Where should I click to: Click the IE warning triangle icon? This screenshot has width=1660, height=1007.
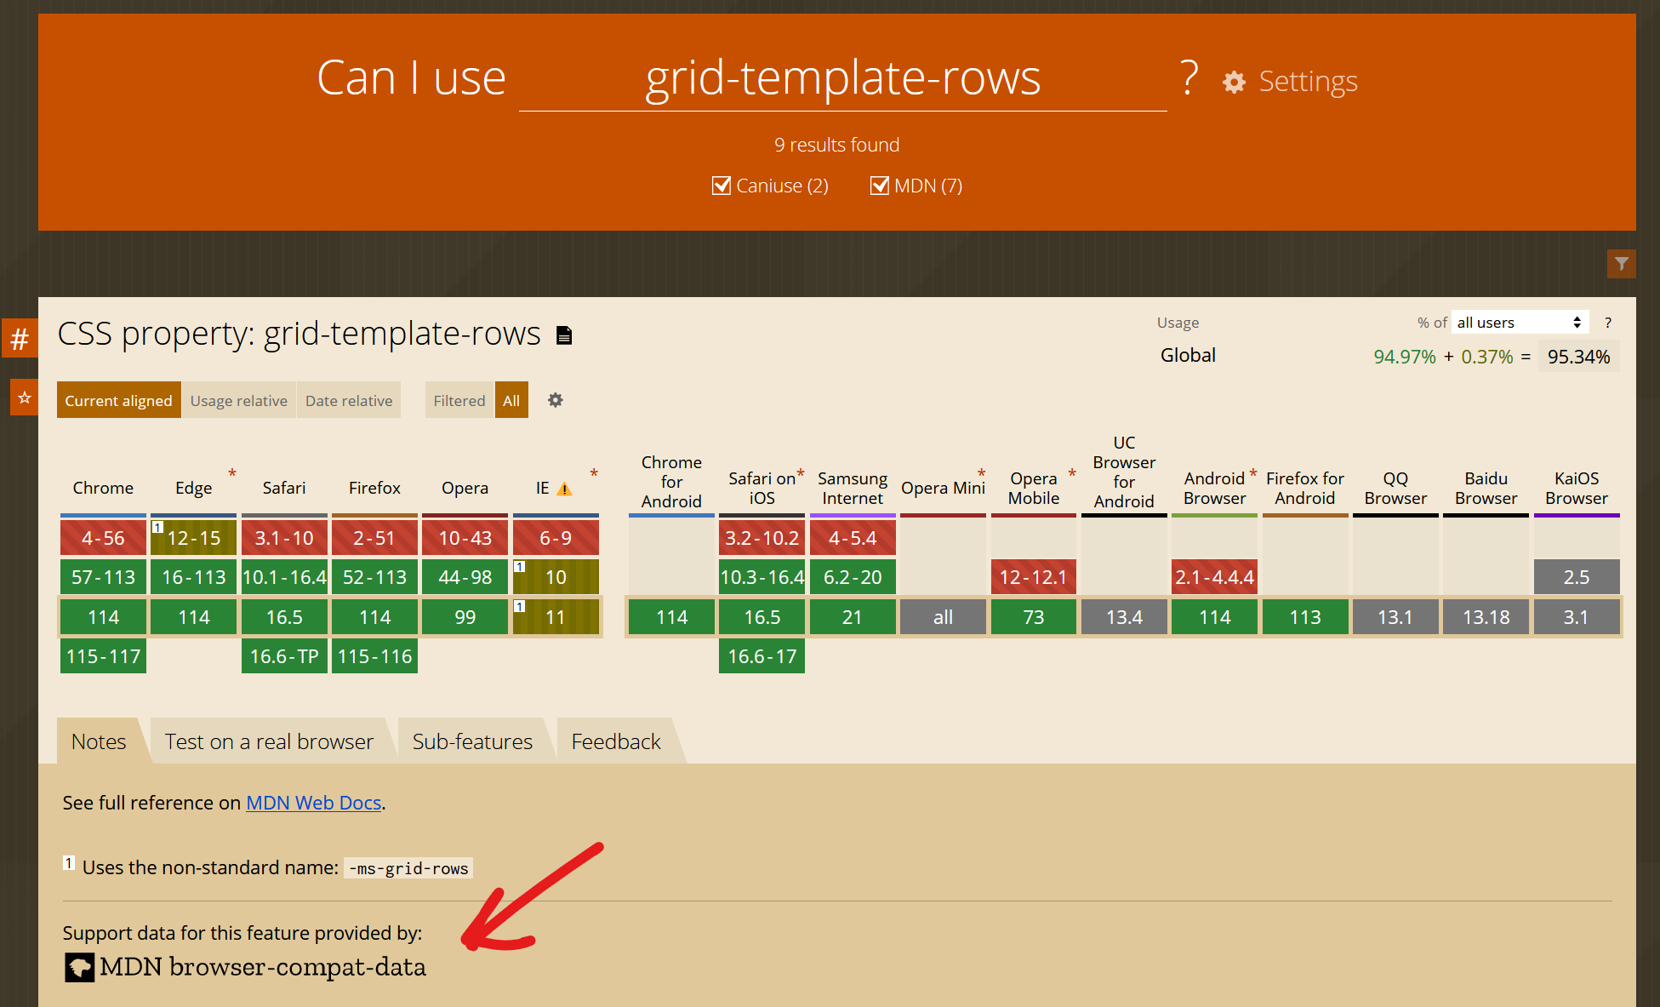(564, 489)
